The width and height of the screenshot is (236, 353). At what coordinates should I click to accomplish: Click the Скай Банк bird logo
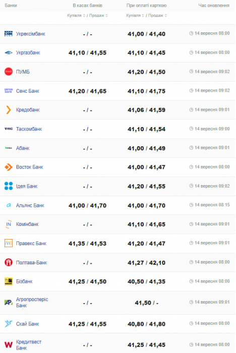[9, 324]
